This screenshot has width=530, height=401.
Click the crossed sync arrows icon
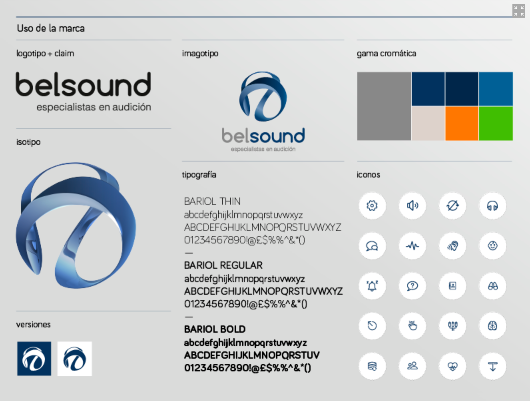[x=452, y=206]
